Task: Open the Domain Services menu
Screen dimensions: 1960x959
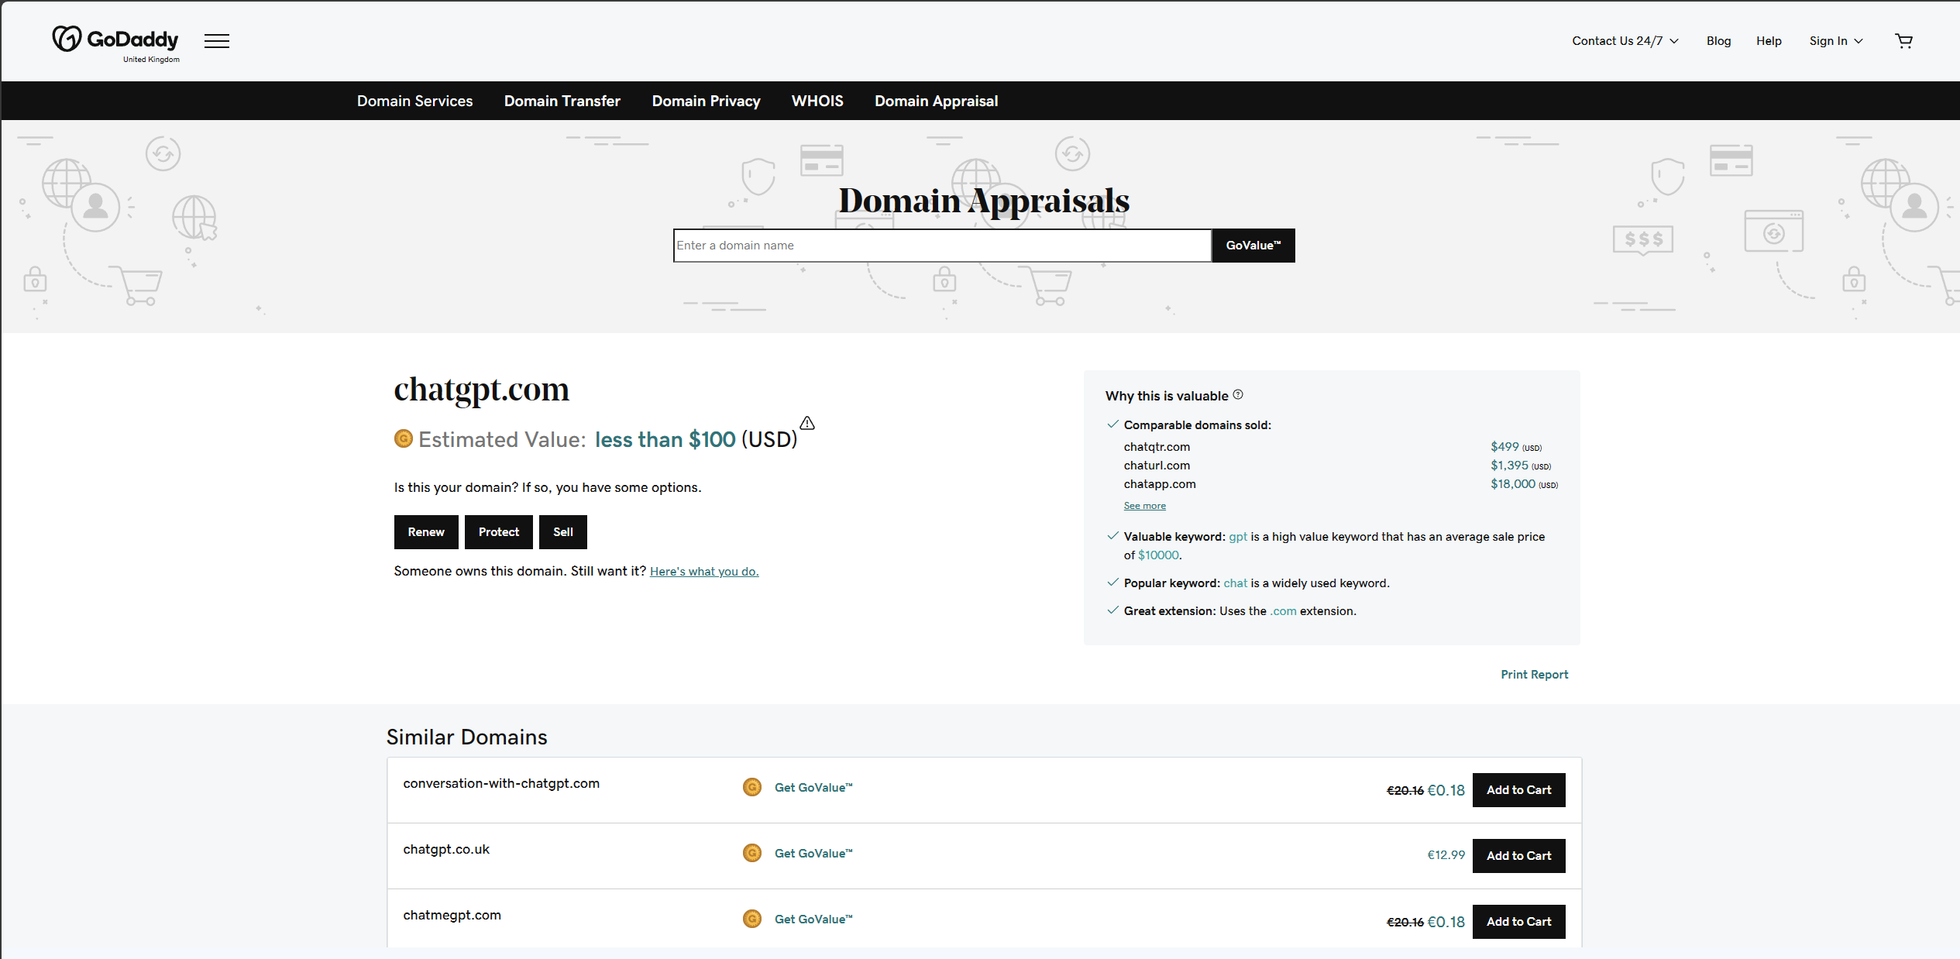Action: coord(415,101)
